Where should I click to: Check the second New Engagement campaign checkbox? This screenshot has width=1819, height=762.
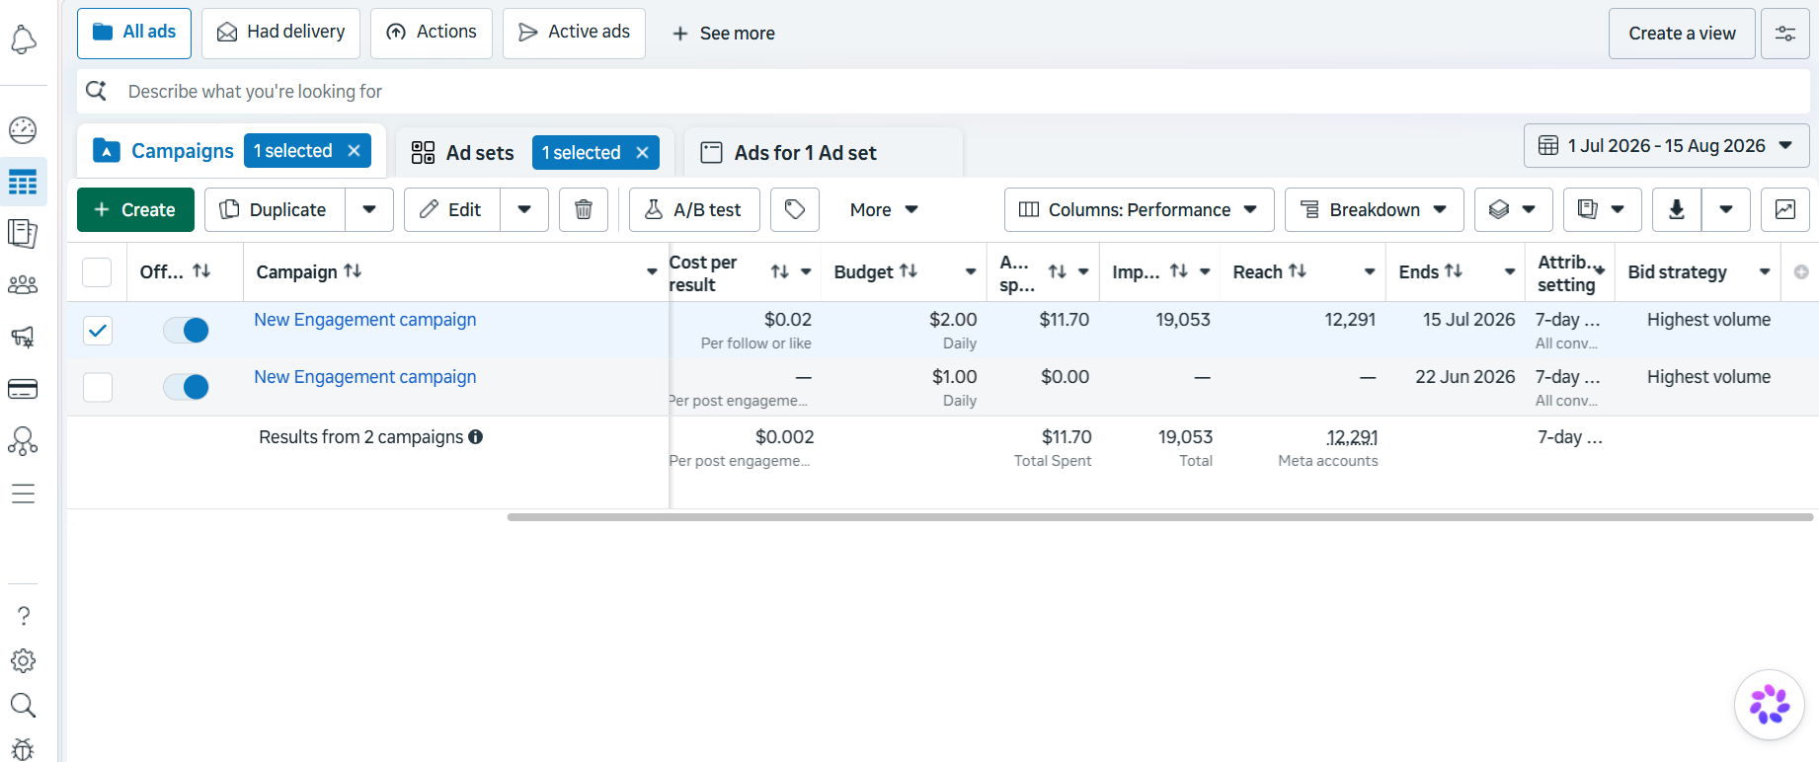pos(98,387)
